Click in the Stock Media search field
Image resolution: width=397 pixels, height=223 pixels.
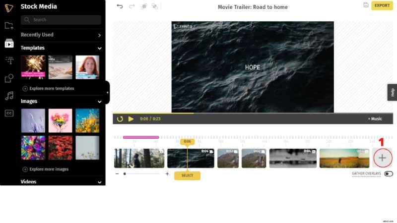point(61,20)
